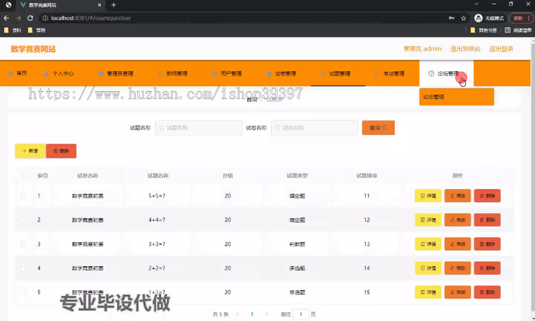
Task: Click the browser 更新 button
Action: pyautogui.click(x=521, y=18)
